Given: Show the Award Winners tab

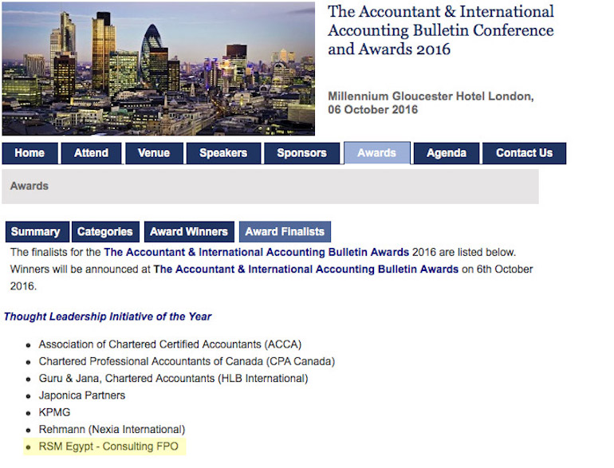Looking at the screenshot, I should pyautogui.click(x=189, y=232).
